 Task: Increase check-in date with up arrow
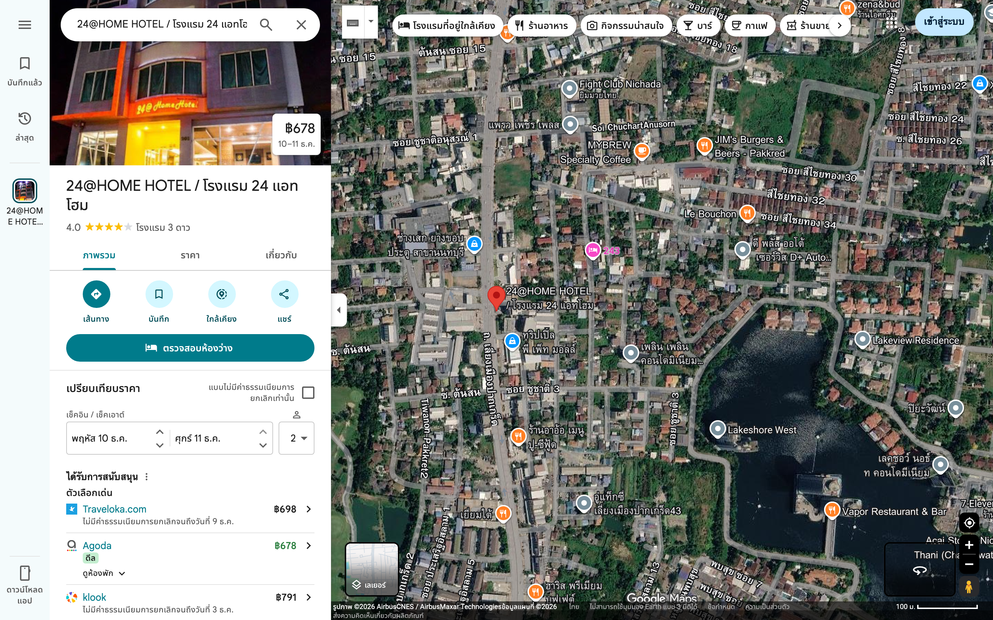tap(160, 432)
